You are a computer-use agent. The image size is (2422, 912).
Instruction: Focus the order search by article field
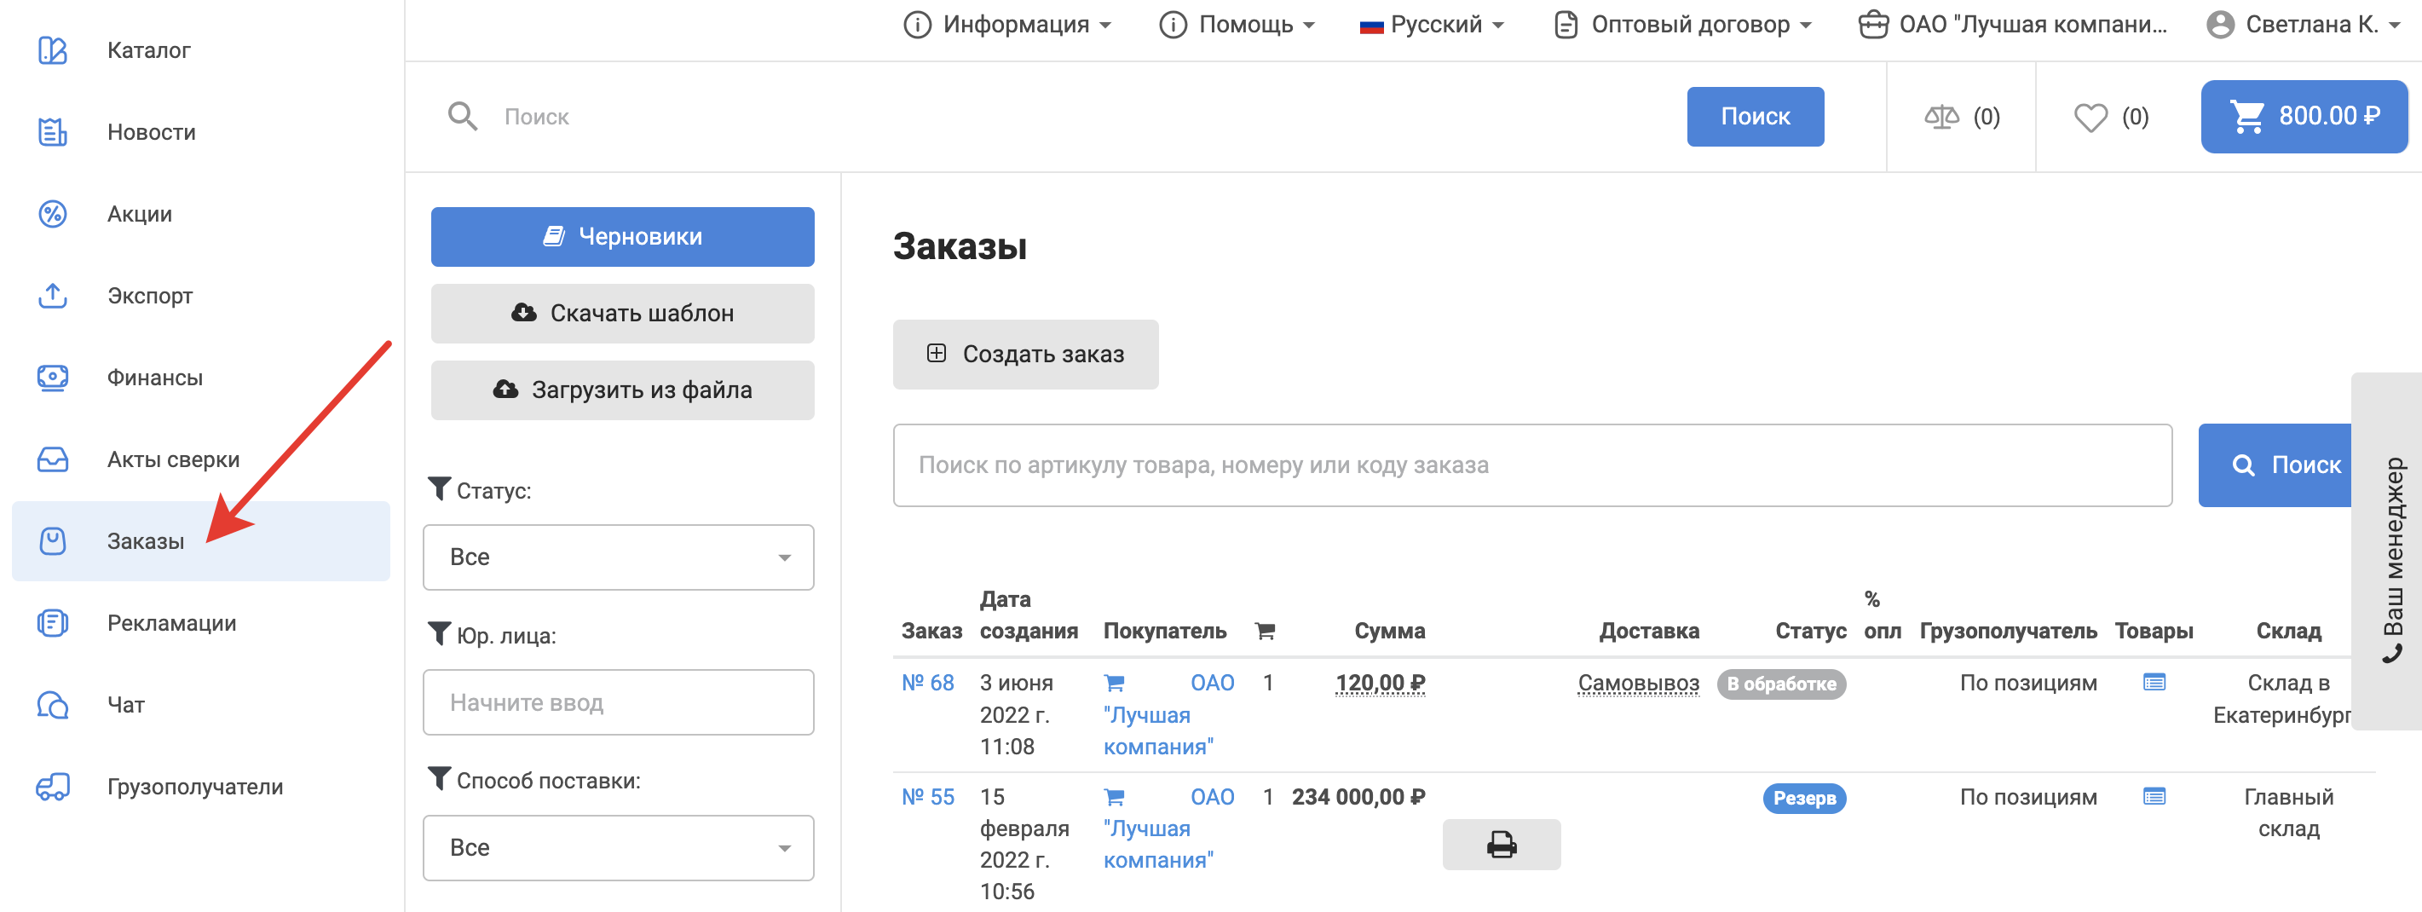click(1531, 465)
